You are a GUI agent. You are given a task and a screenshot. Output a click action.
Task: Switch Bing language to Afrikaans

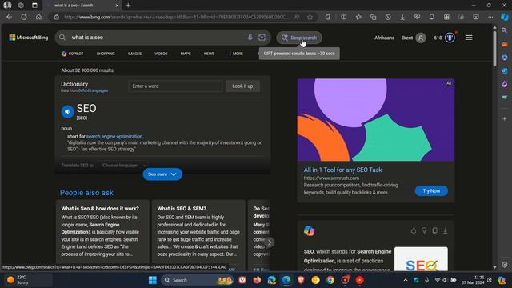click(x=384, y=38)
